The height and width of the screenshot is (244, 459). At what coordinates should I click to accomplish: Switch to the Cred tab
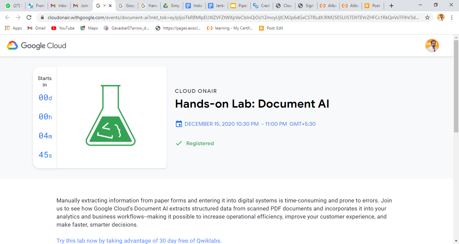coord(261,6)
